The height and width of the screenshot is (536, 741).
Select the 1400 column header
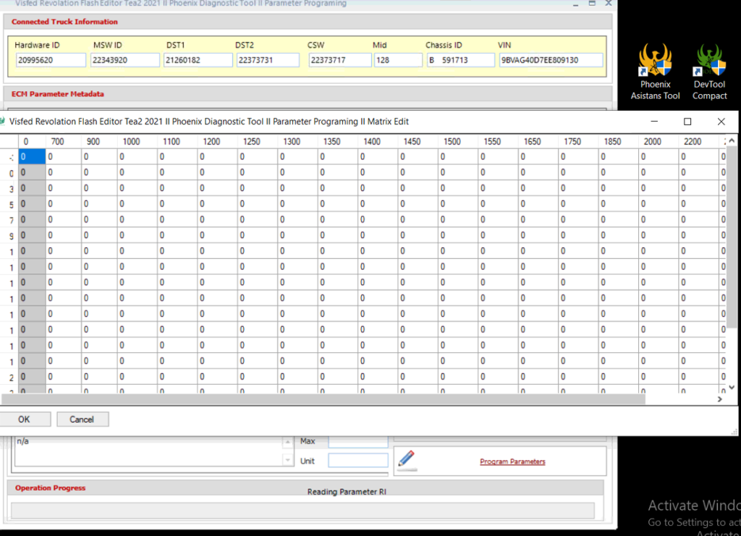tap(378, 141)
